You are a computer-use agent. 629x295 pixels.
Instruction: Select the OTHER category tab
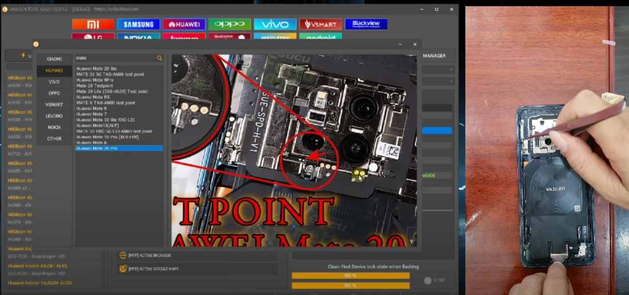tap(55, 139)
